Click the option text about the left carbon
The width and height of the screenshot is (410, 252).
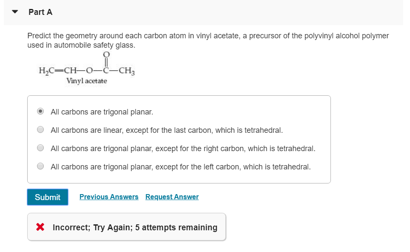181,166
